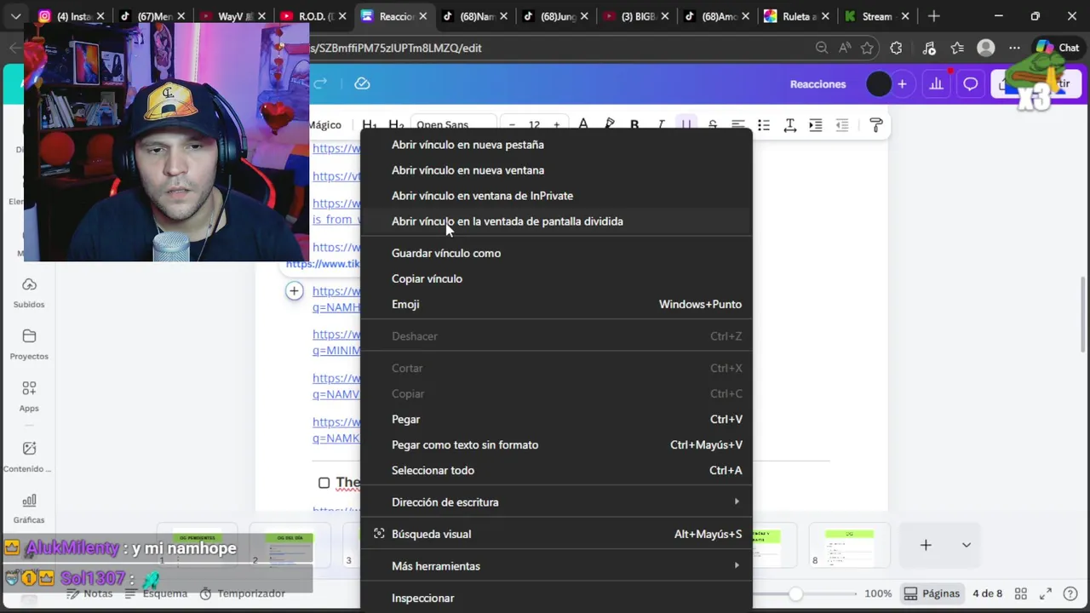The image size is (1090, 613).
Task: Open the link ending in q=NAMV
Action: (x=336, y=386)
